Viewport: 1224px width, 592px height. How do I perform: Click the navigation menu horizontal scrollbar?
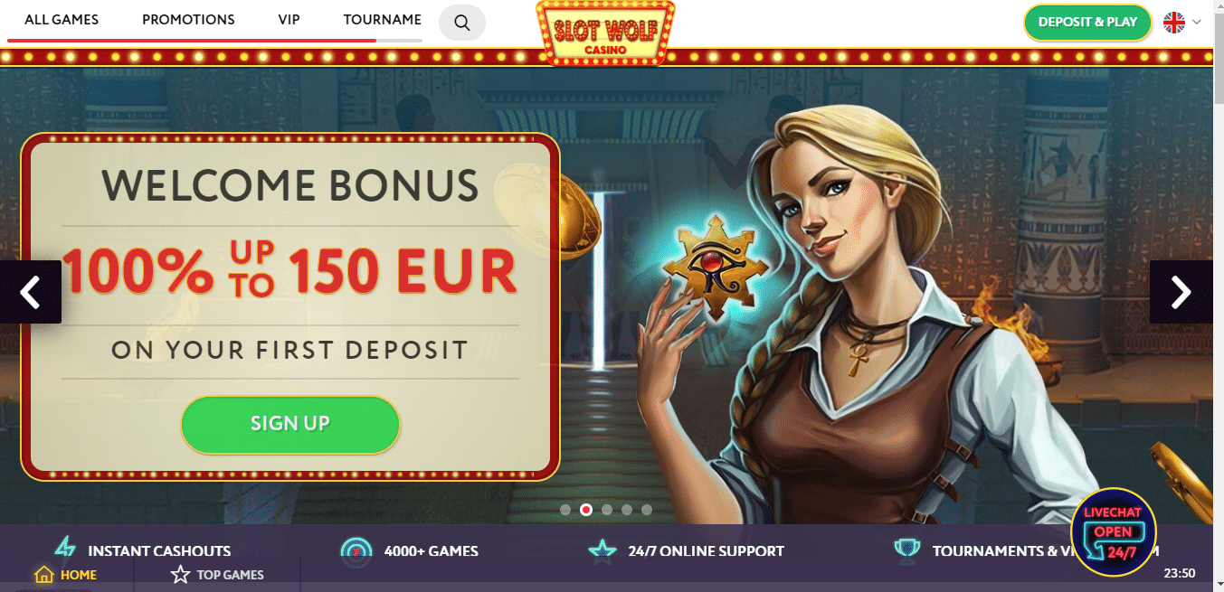coord(215,41)
